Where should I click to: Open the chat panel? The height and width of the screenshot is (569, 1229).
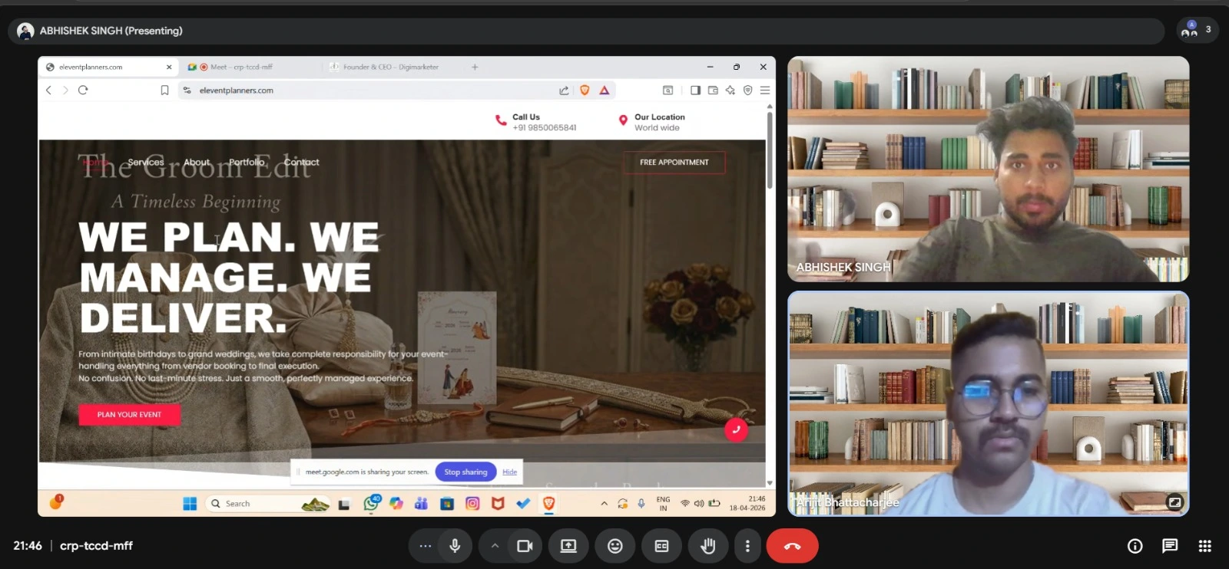(x=1170, y=546)
